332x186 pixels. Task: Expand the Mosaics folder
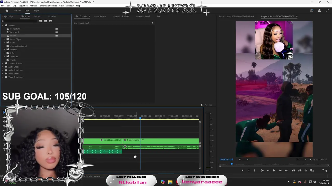(4, 50)
